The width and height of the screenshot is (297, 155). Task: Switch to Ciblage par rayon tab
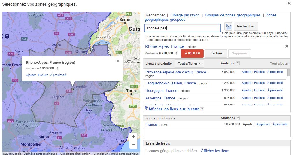pos(185,15)
